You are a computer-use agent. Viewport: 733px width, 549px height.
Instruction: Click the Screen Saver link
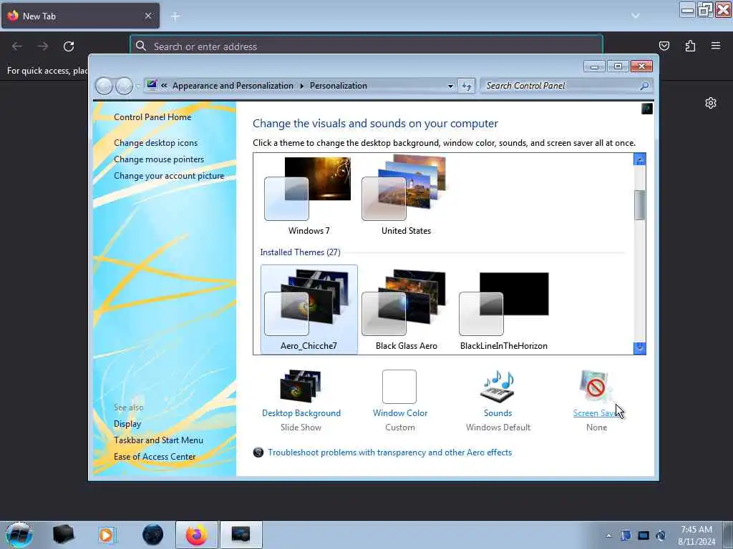(x=595, y=413)
